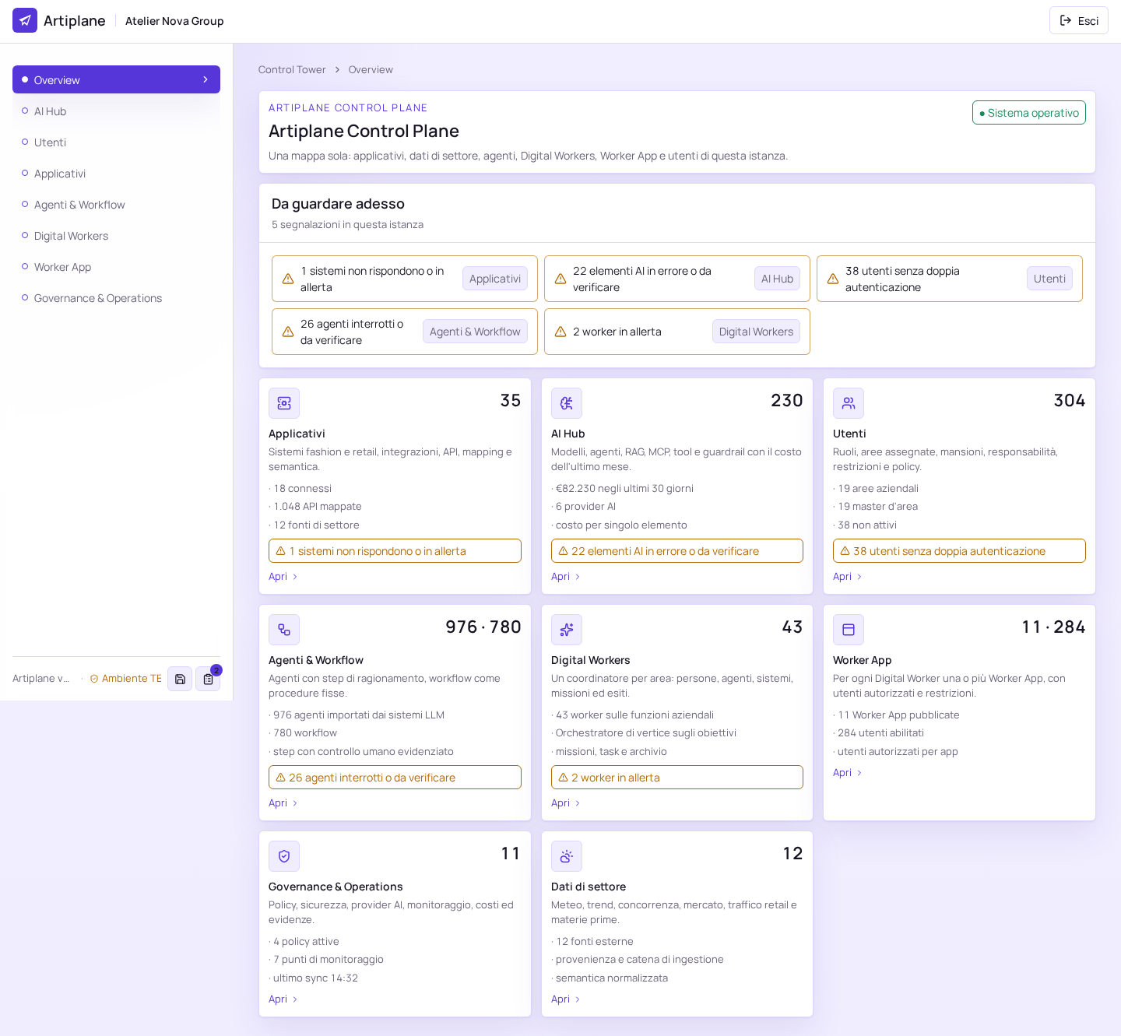This screenshot has width=1121, height=1036.
Task: Click '38 utenti senza doppia autenticazione' banner in Utenti card
Action: coord(959,551)
